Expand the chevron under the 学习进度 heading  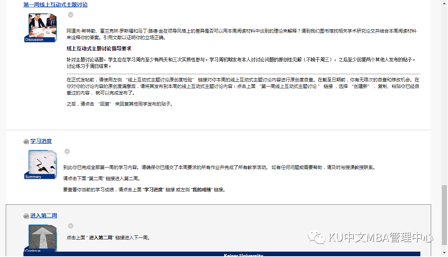click(x=67, y=151)
